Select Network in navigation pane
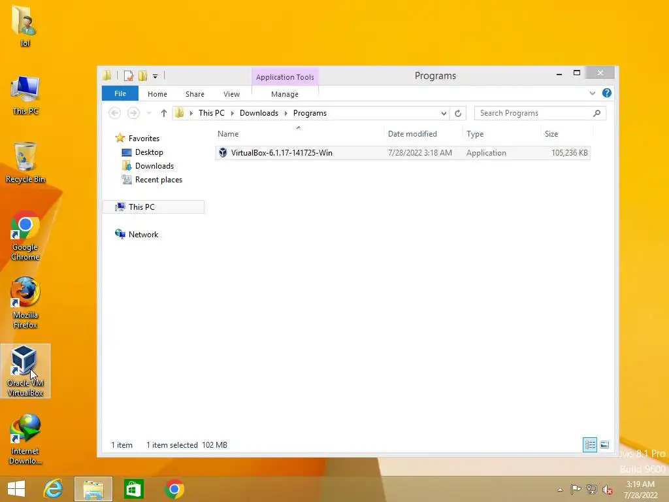 point(143,235)
